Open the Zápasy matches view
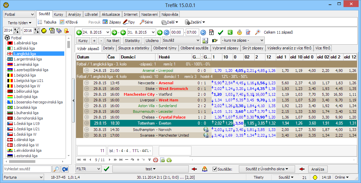This screenshot has width=361, height=183. (112, 22)
